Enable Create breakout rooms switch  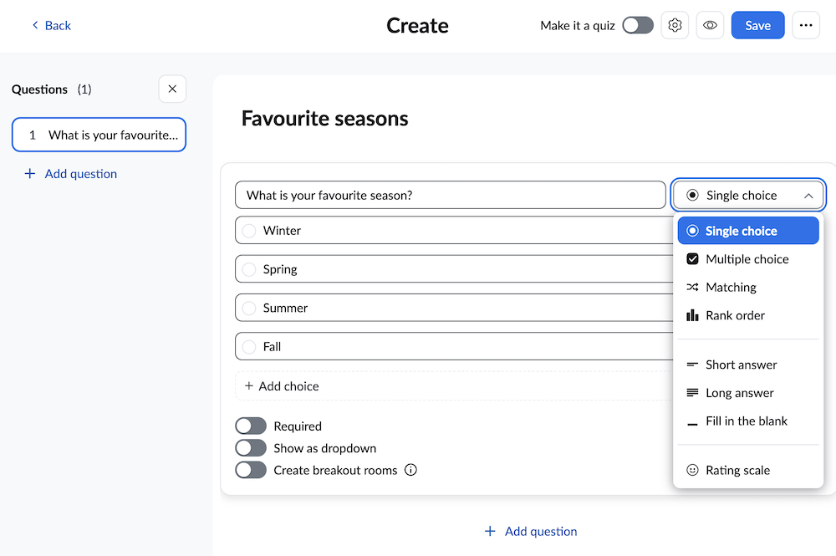[x=251, y=470]
